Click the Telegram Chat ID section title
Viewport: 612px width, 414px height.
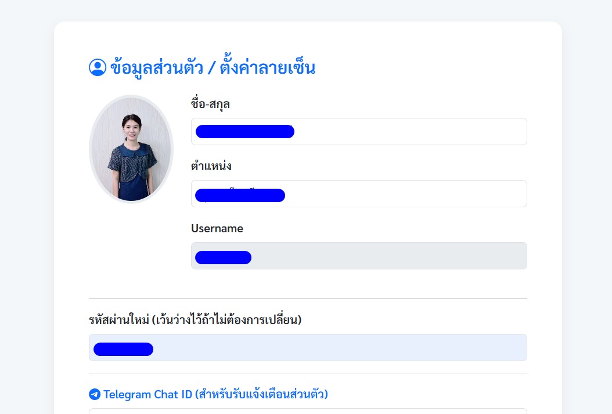click(215, 394)
